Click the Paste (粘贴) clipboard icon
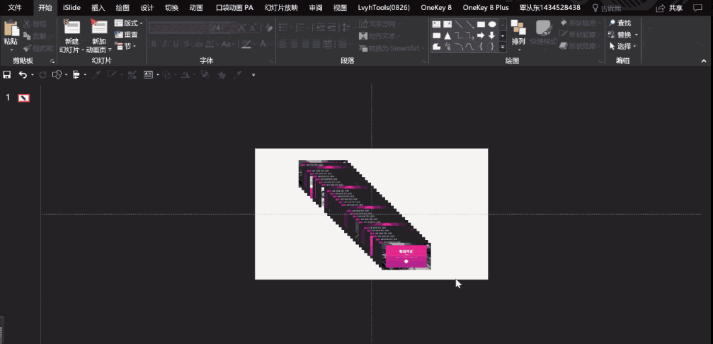 tap(11, 30)
